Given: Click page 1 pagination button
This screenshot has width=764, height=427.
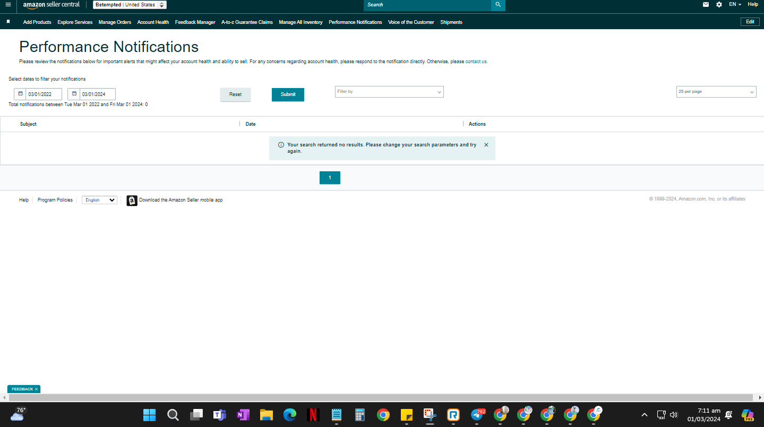Looking at the screenshot, I should point(330,178).
